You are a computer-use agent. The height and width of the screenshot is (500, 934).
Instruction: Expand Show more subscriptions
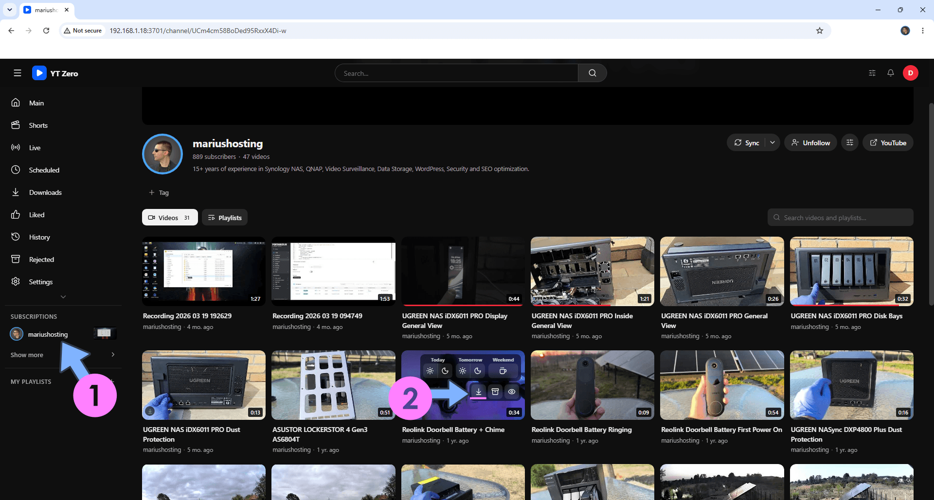[x=63, y=355]
